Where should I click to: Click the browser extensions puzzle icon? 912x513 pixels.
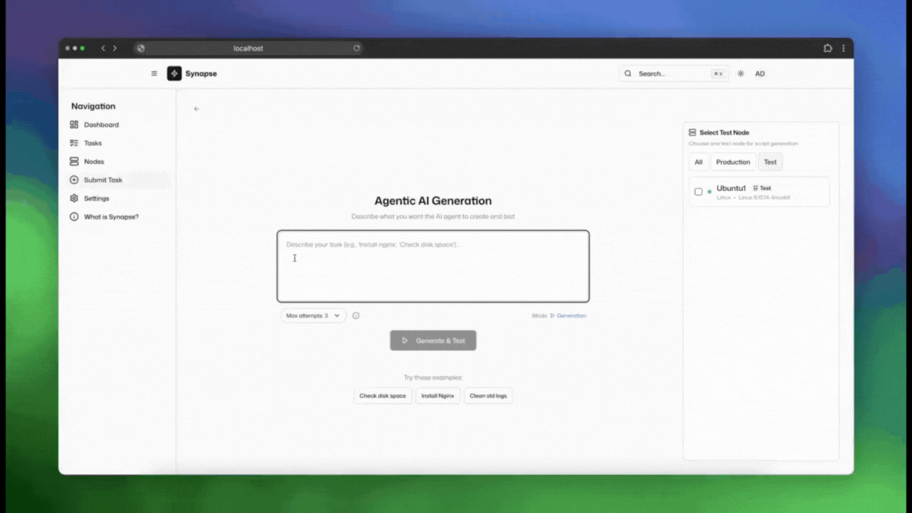827,48
